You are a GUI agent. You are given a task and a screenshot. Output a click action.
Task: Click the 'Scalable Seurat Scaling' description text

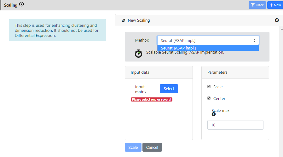click(185, 52)
